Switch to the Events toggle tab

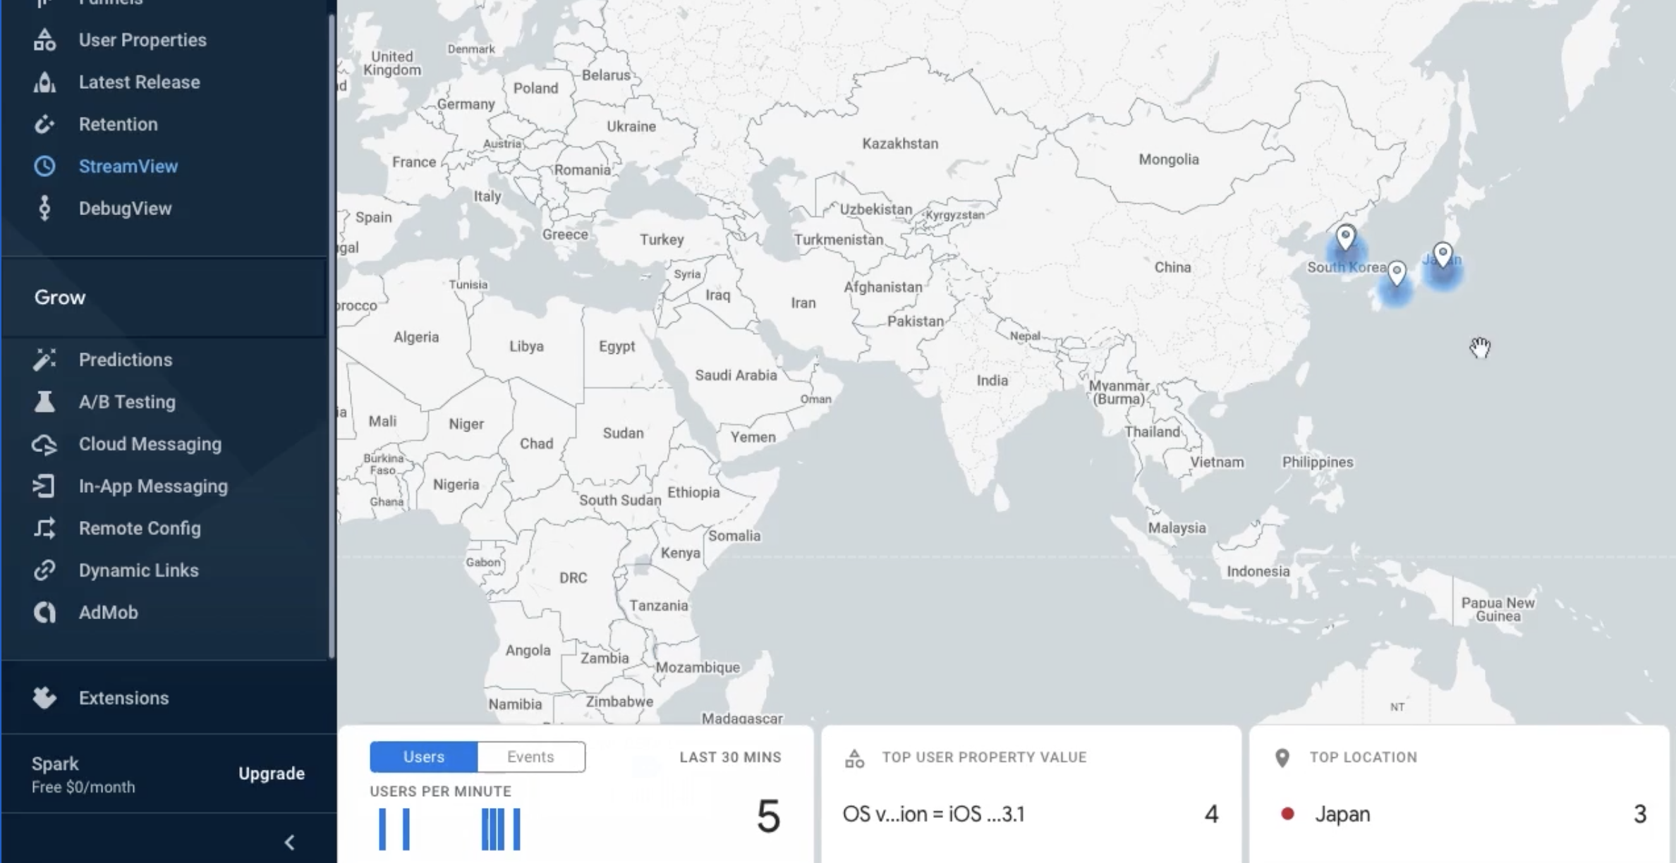531,757
